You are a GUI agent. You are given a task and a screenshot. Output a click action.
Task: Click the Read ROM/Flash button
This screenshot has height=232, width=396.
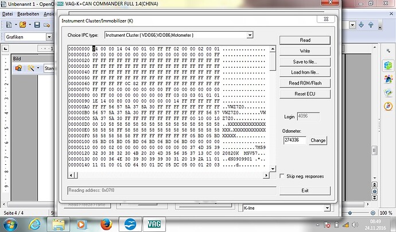point(305,83)
